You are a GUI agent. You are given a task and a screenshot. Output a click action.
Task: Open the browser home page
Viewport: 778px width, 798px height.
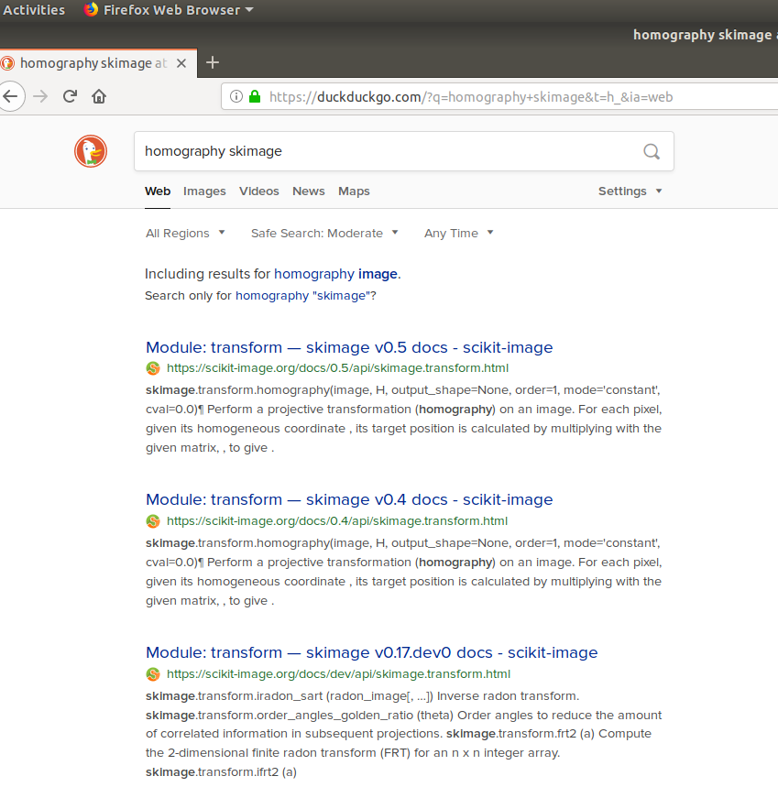98,96
